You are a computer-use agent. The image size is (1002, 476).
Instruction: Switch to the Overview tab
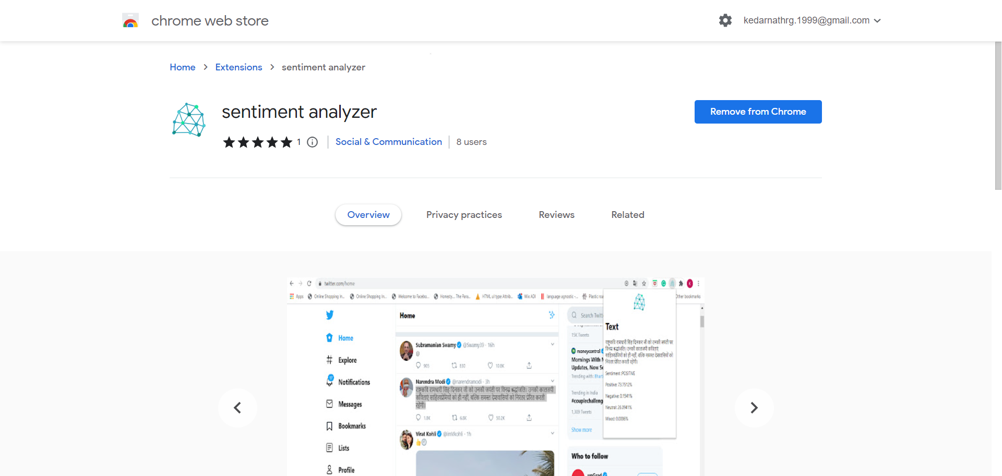(x=368, y=215)
